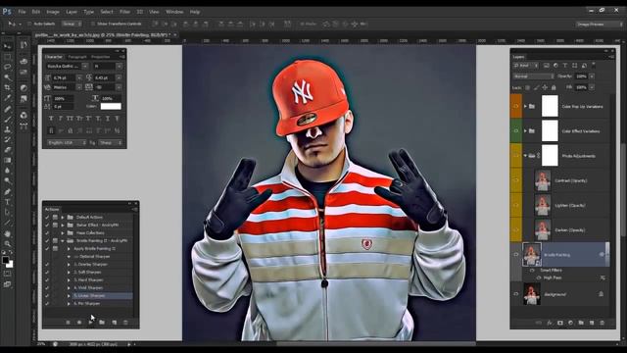Select the Rectangular Marquee tool
The image size is (627, 353).
(x=7, y=57)
